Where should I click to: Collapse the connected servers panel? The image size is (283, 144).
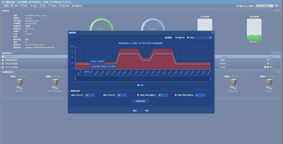point(279,72)
